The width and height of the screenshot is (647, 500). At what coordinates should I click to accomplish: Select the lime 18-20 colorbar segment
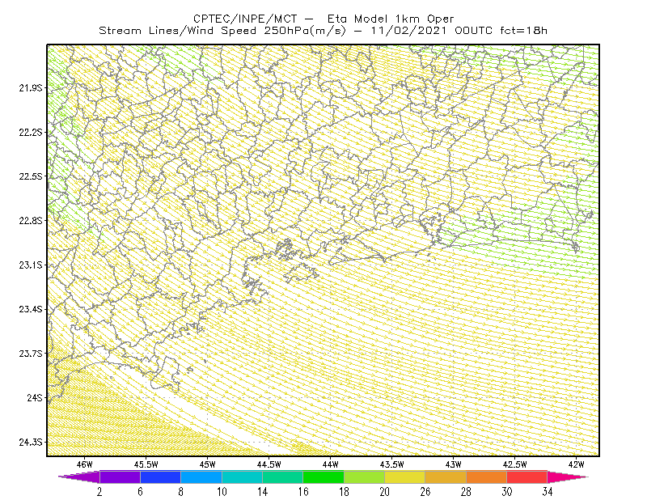365,477
